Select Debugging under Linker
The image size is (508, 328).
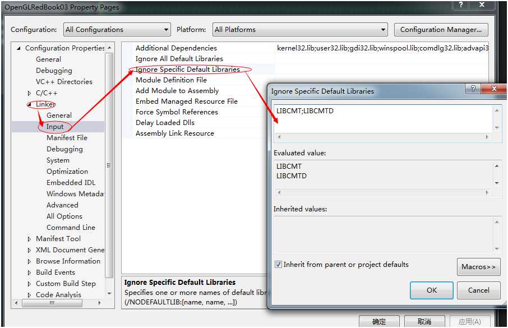click(x=64, y=149)
